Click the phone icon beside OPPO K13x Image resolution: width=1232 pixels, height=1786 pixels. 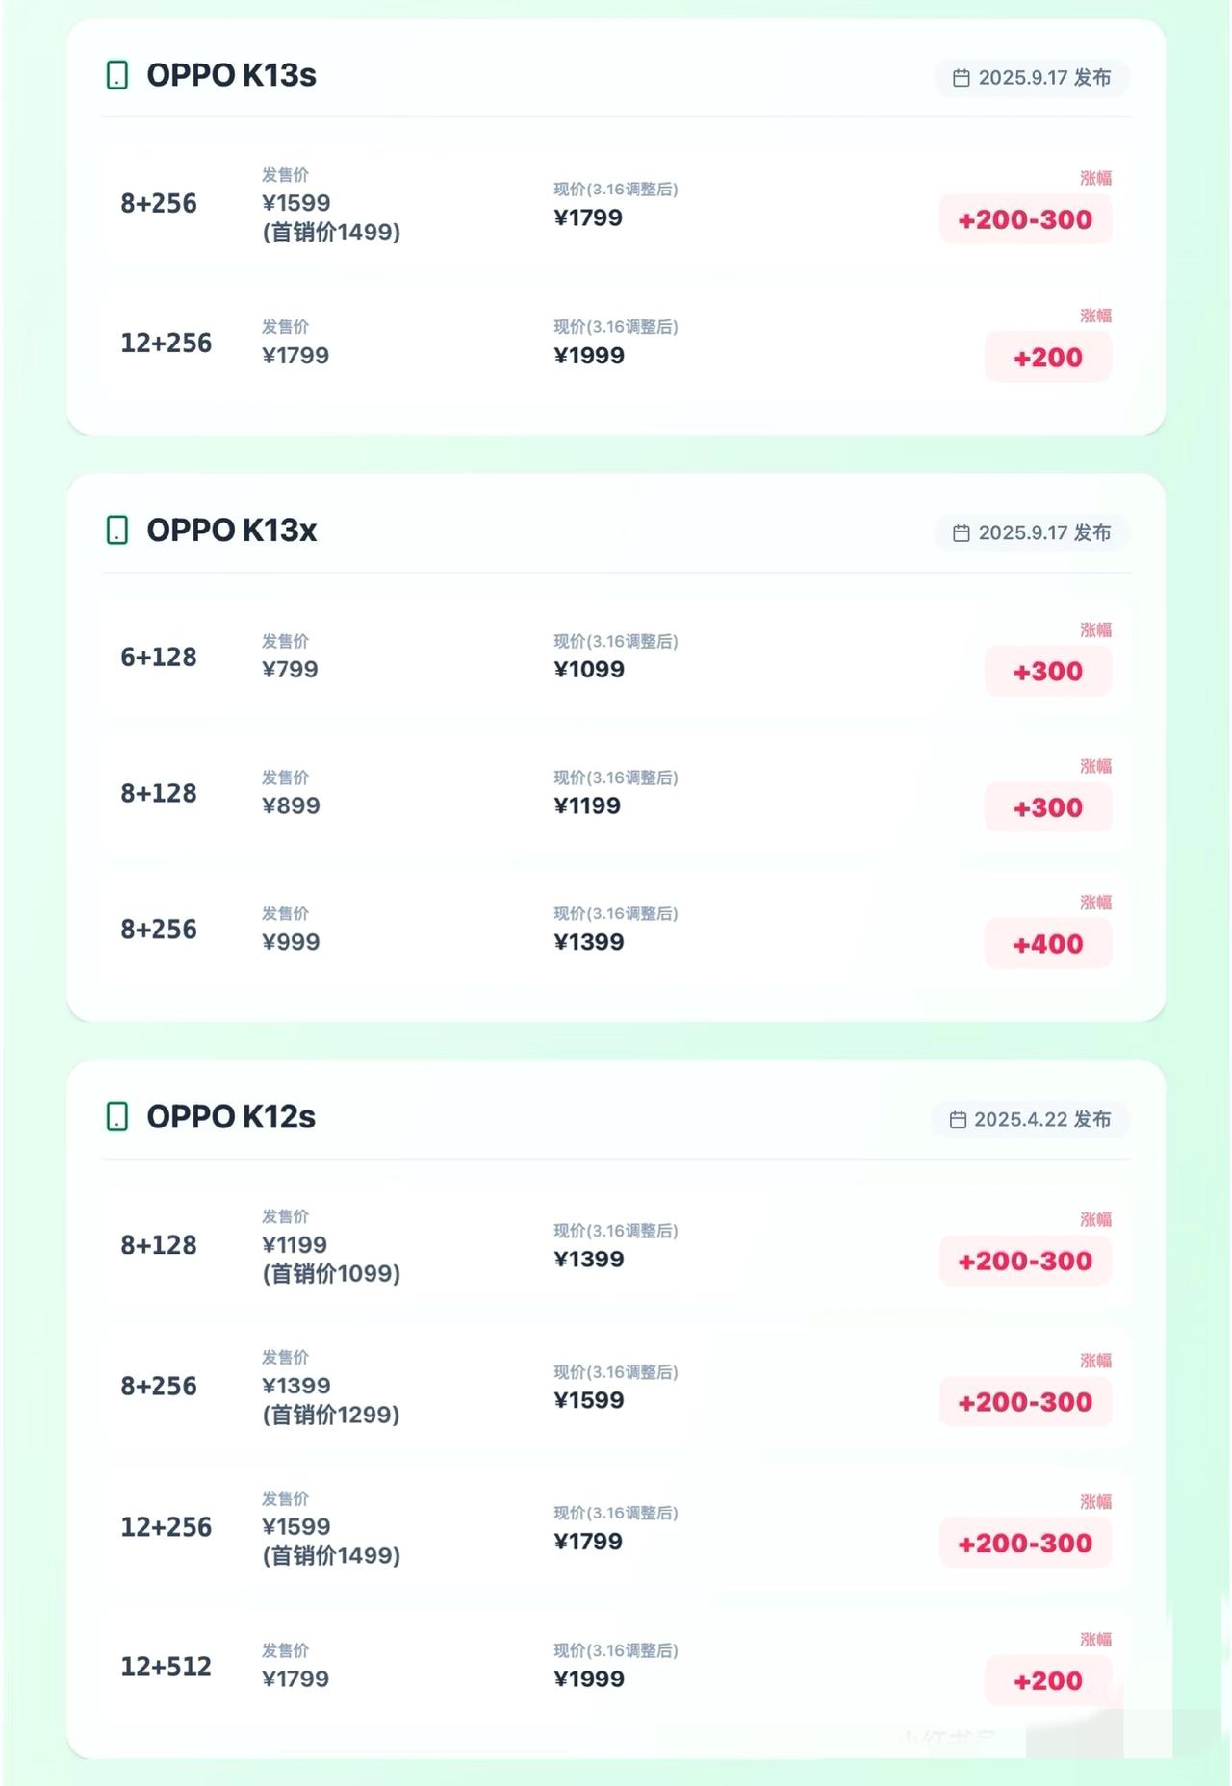tap(116, 530)
